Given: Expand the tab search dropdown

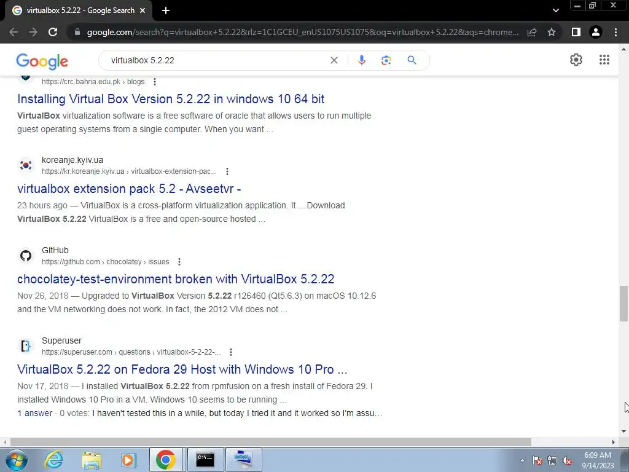Looking at the screenshot, I should pos(555,10).
